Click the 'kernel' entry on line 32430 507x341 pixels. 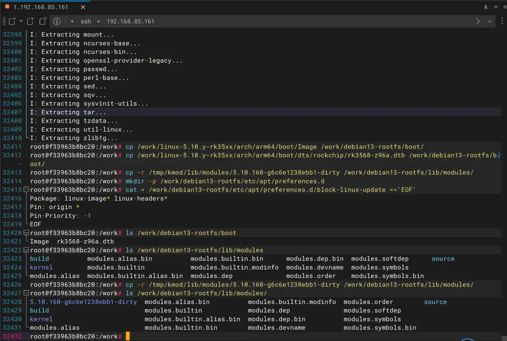pyautogui.click(x=41, y=319)
